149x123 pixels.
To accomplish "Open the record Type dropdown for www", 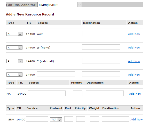I will tap(14, 34).
